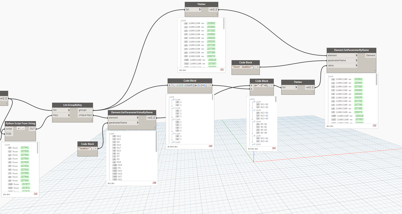Click 'value' input port on Element.SetParameterByName

click(x=342, y=65)
